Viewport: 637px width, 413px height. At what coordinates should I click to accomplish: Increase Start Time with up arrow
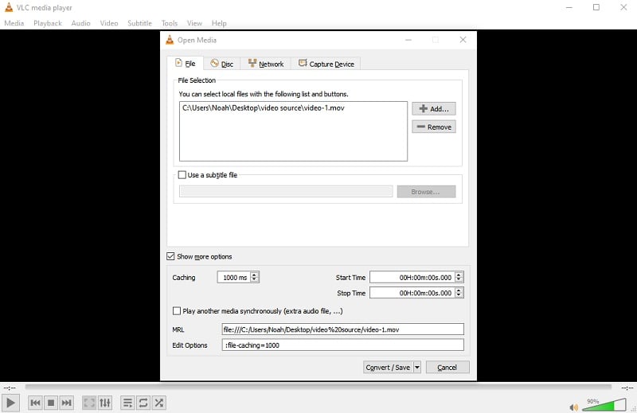point(459,275)
